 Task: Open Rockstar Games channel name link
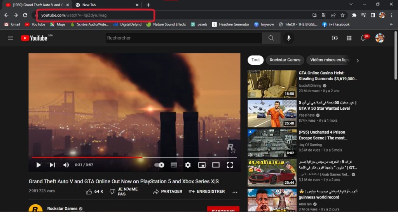pos(62,209)
